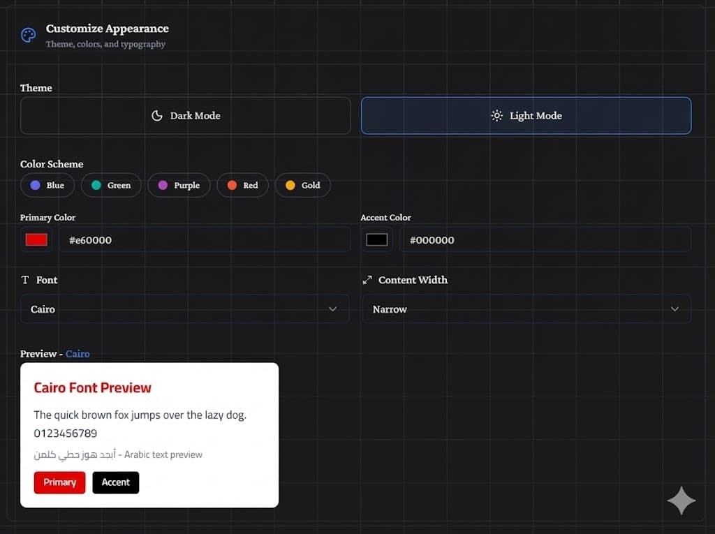
Task: Expand the Narrow content width dropdown
Action: [x=526, y=309]
